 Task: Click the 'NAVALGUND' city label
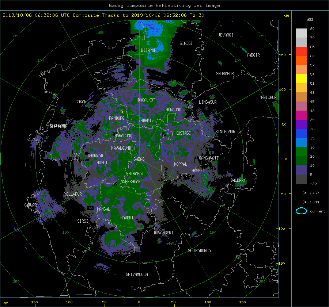121,148
